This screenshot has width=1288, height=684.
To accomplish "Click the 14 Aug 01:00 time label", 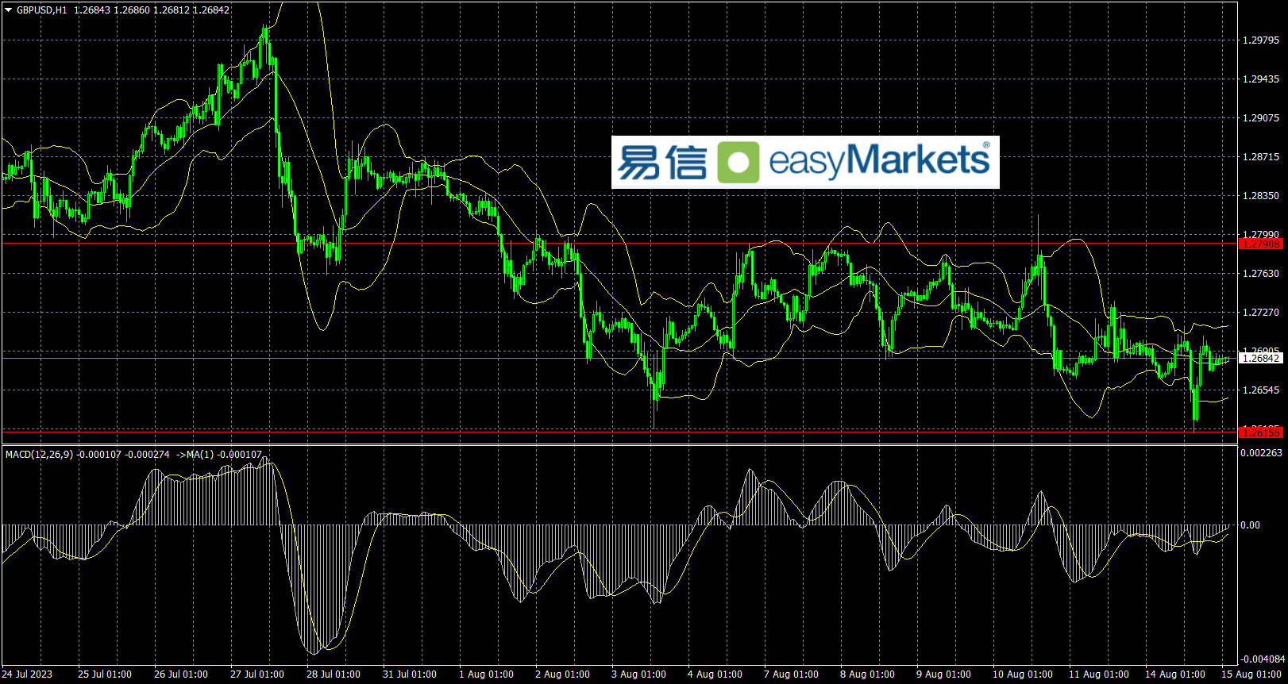I will tap(1175, 674).
